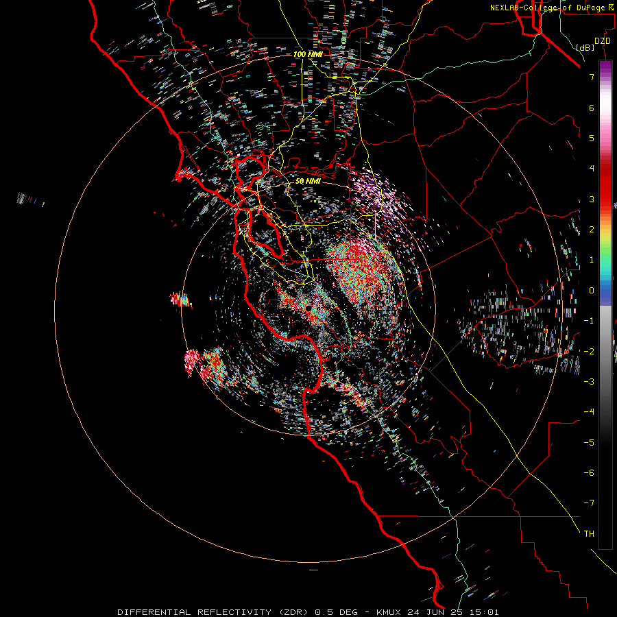Click the ZDR color scale bar
Image resolution: width=617 pixels, height=617 pixels.
[605, 304]
